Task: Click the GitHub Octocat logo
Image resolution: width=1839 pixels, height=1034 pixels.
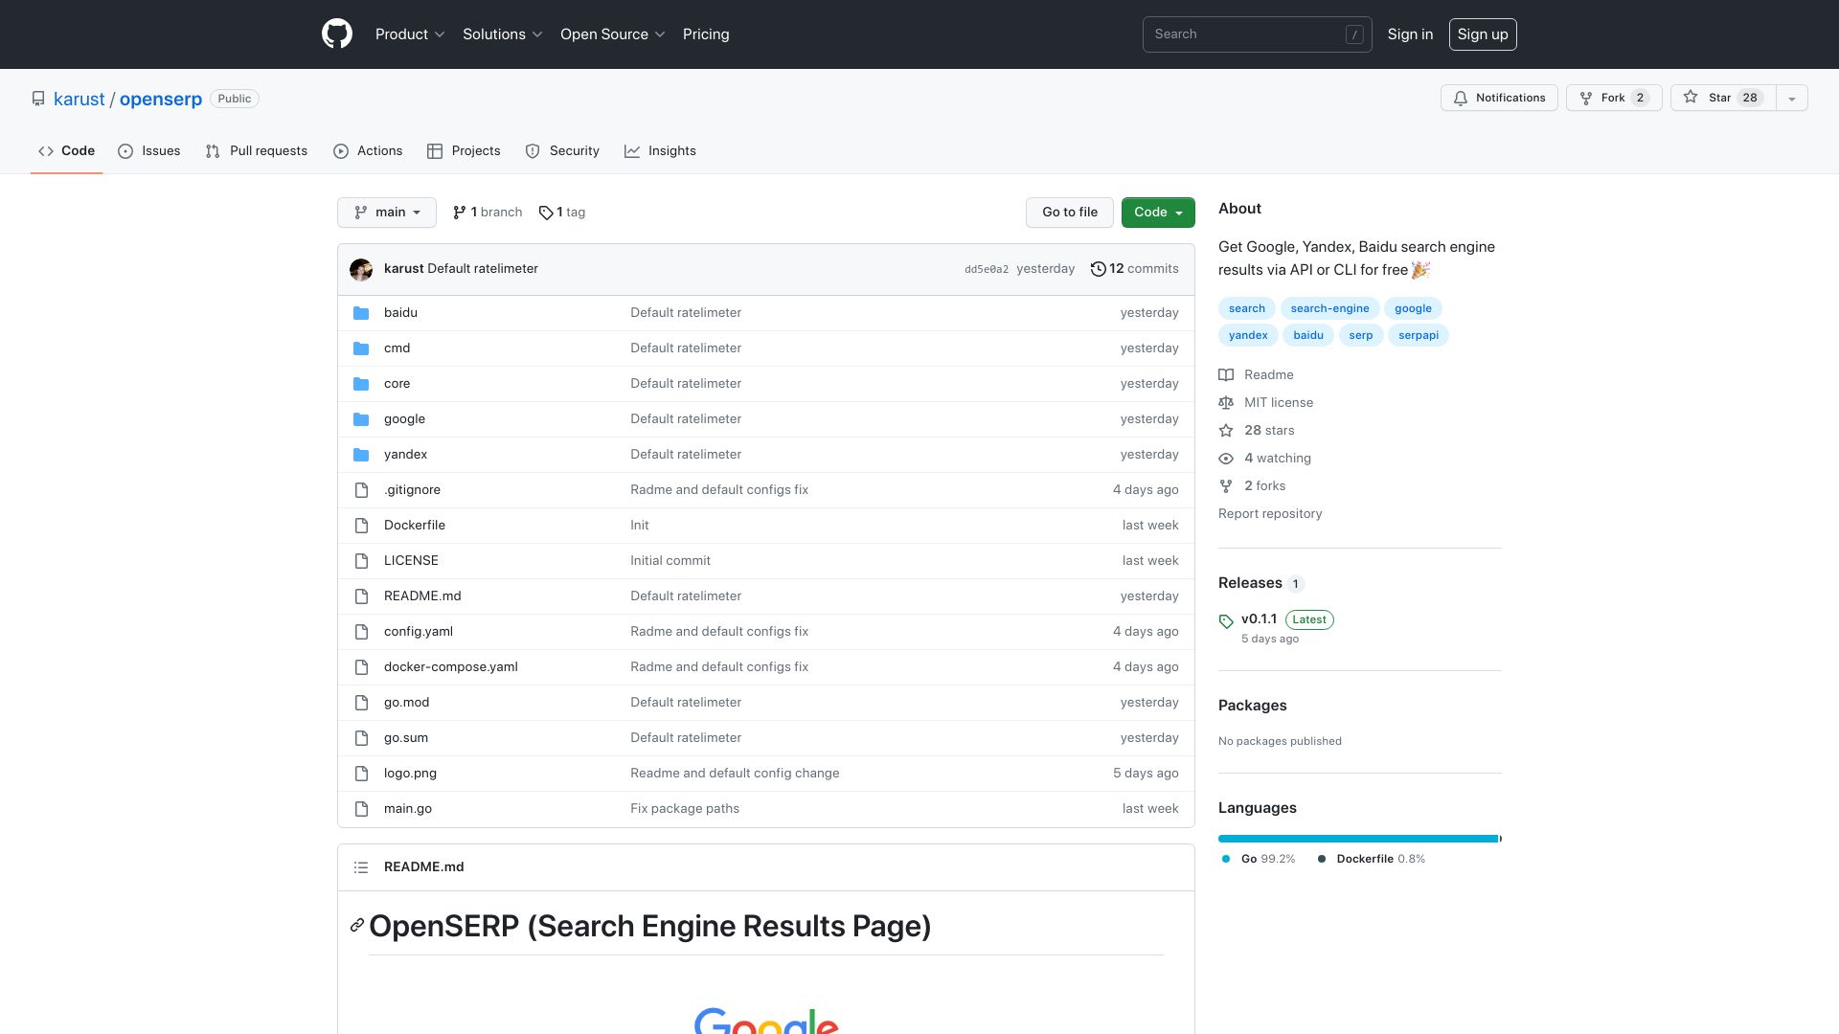Action: click(x=337, y=34)
